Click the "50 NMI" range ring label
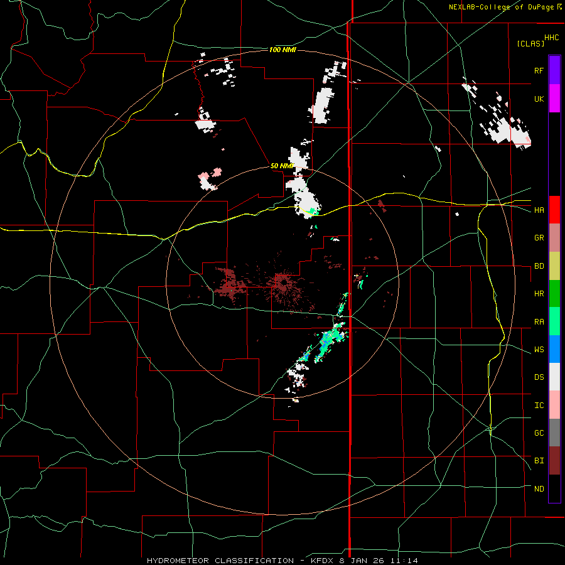 282,166
